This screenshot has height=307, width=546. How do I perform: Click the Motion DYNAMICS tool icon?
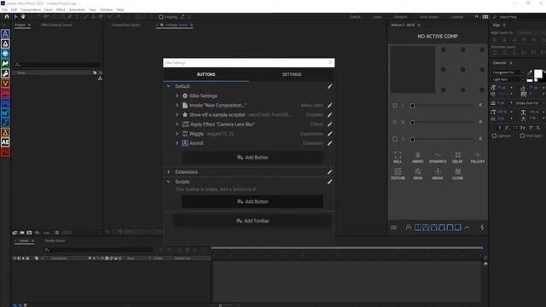click(x=438, y=157)
